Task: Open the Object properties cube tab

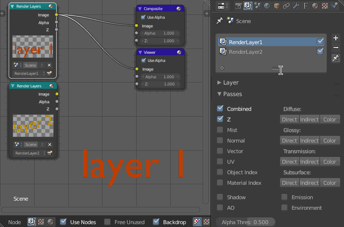Action: [277, 6]
